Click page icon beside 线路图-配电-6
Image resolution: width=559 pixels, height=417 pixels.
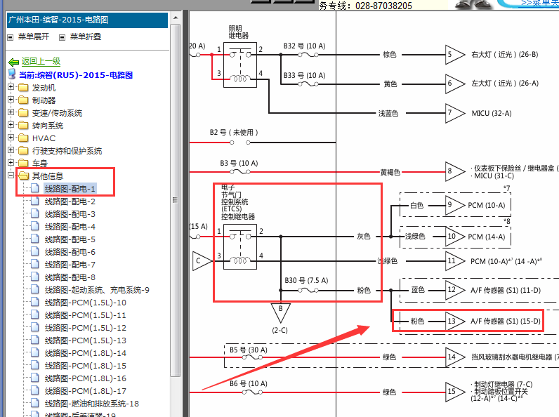35,251
